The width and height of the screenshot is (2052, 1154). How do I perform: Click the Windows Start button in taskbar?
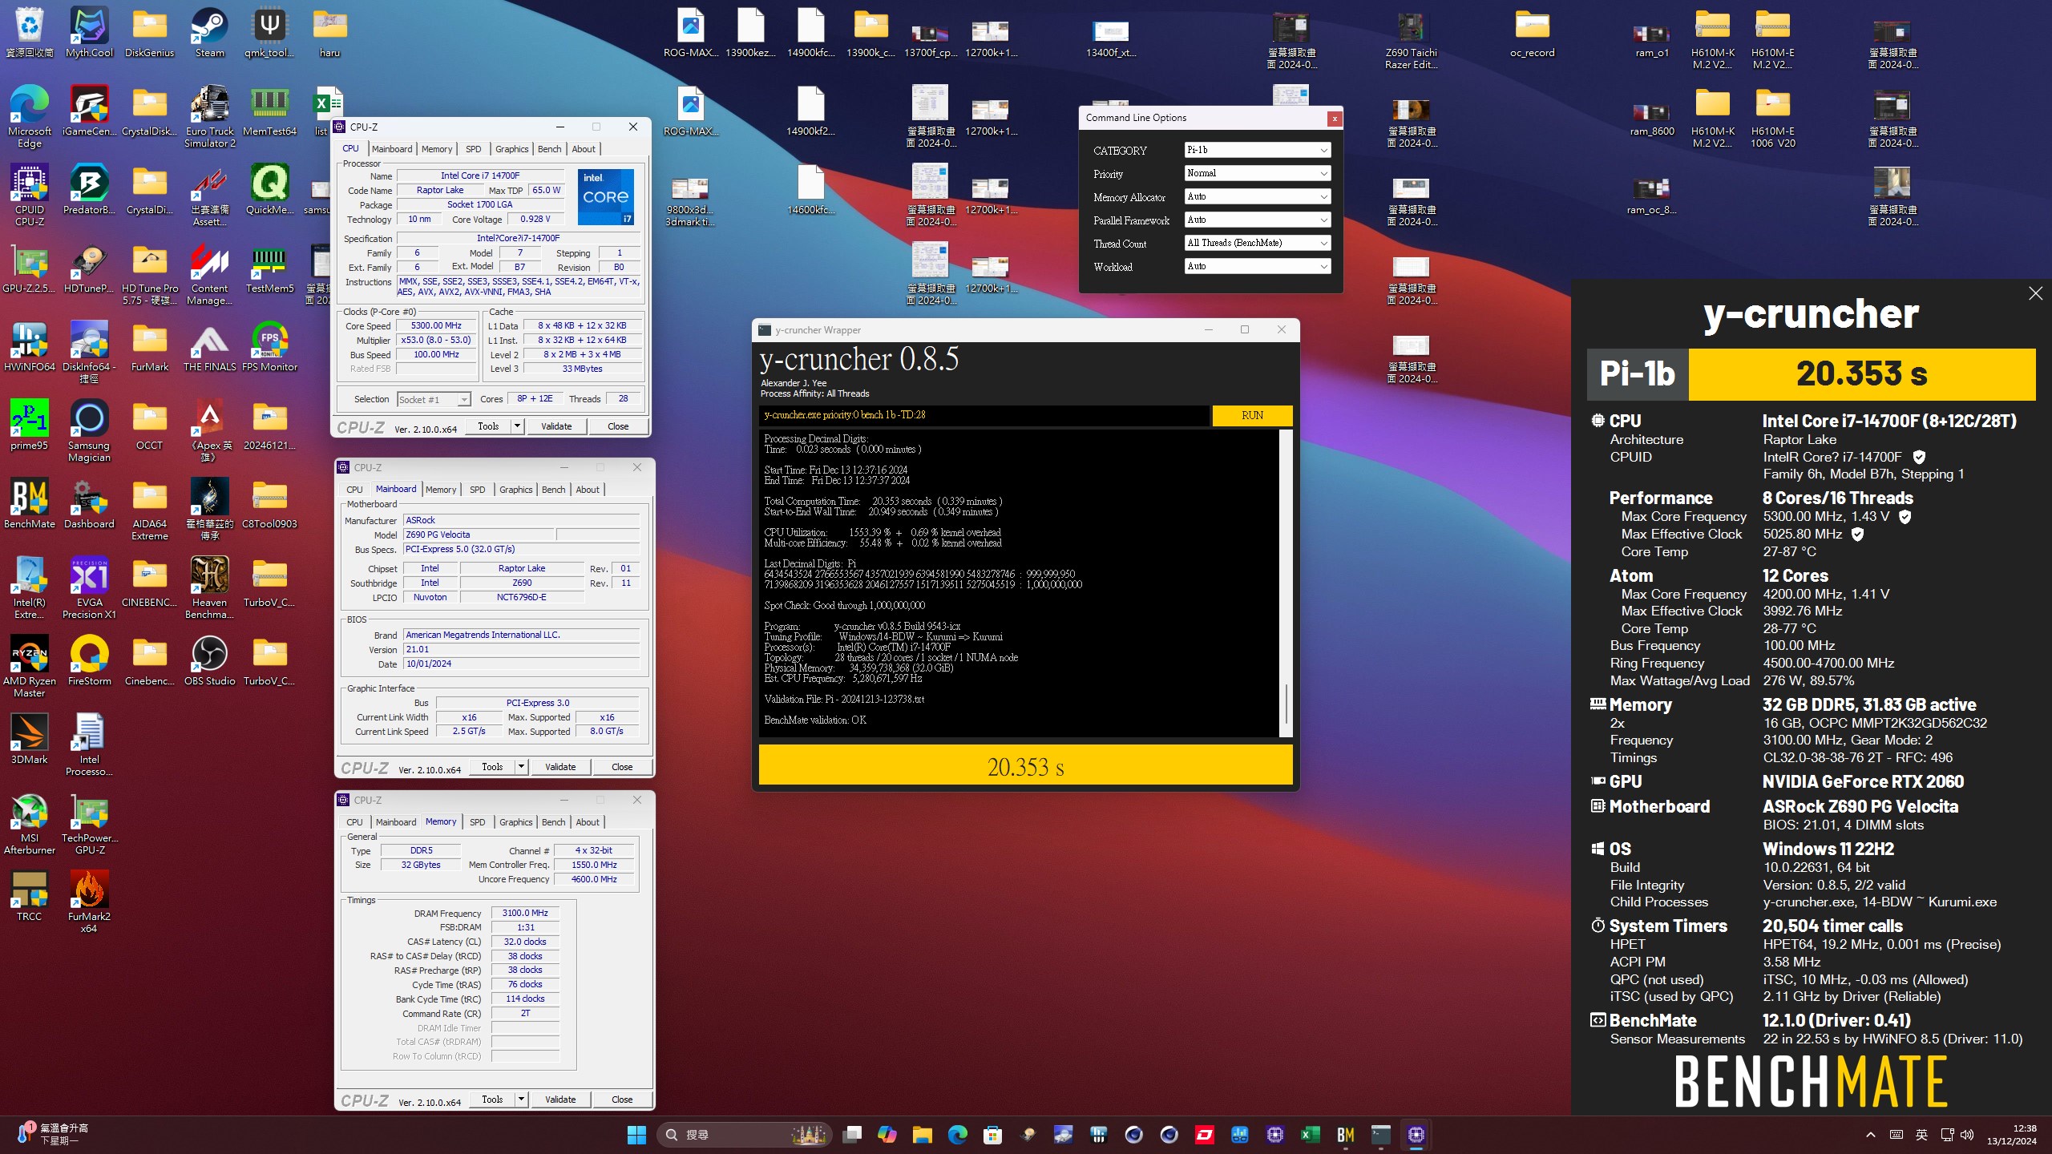point(636,1135)
